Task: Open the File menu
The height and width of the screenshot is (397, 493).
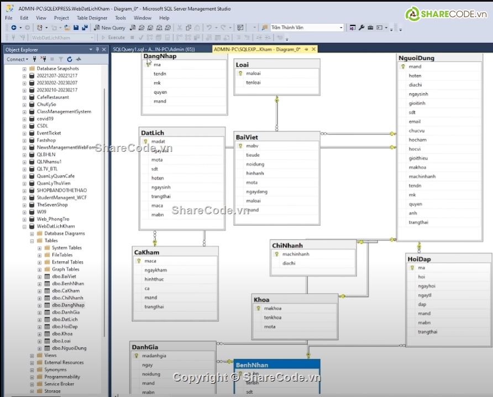Action: (x=9, y=18)
